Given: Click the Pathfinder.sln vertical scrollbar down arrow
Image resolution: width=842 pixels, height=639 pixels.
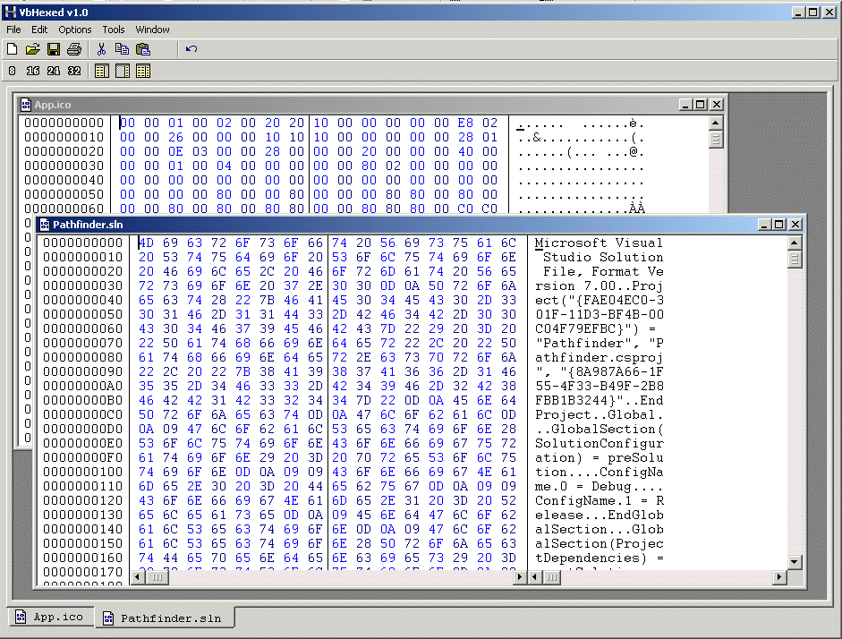Looking at the screenshot, I should (x=795, y=561).
